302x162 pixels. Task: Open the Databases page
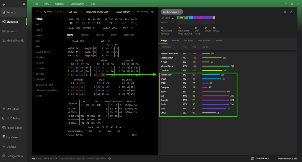click(12, 137)
